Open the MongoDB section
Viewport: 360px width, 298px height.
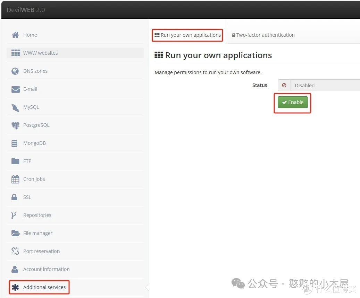(x=75, y=143)
